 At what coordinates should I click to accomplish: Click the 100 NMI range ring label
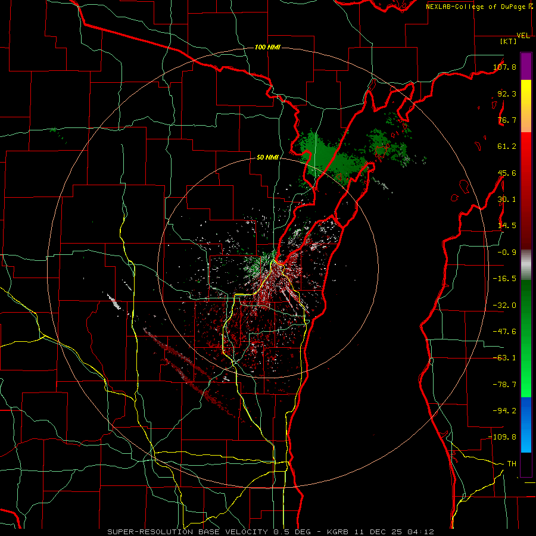coord(267,47)
